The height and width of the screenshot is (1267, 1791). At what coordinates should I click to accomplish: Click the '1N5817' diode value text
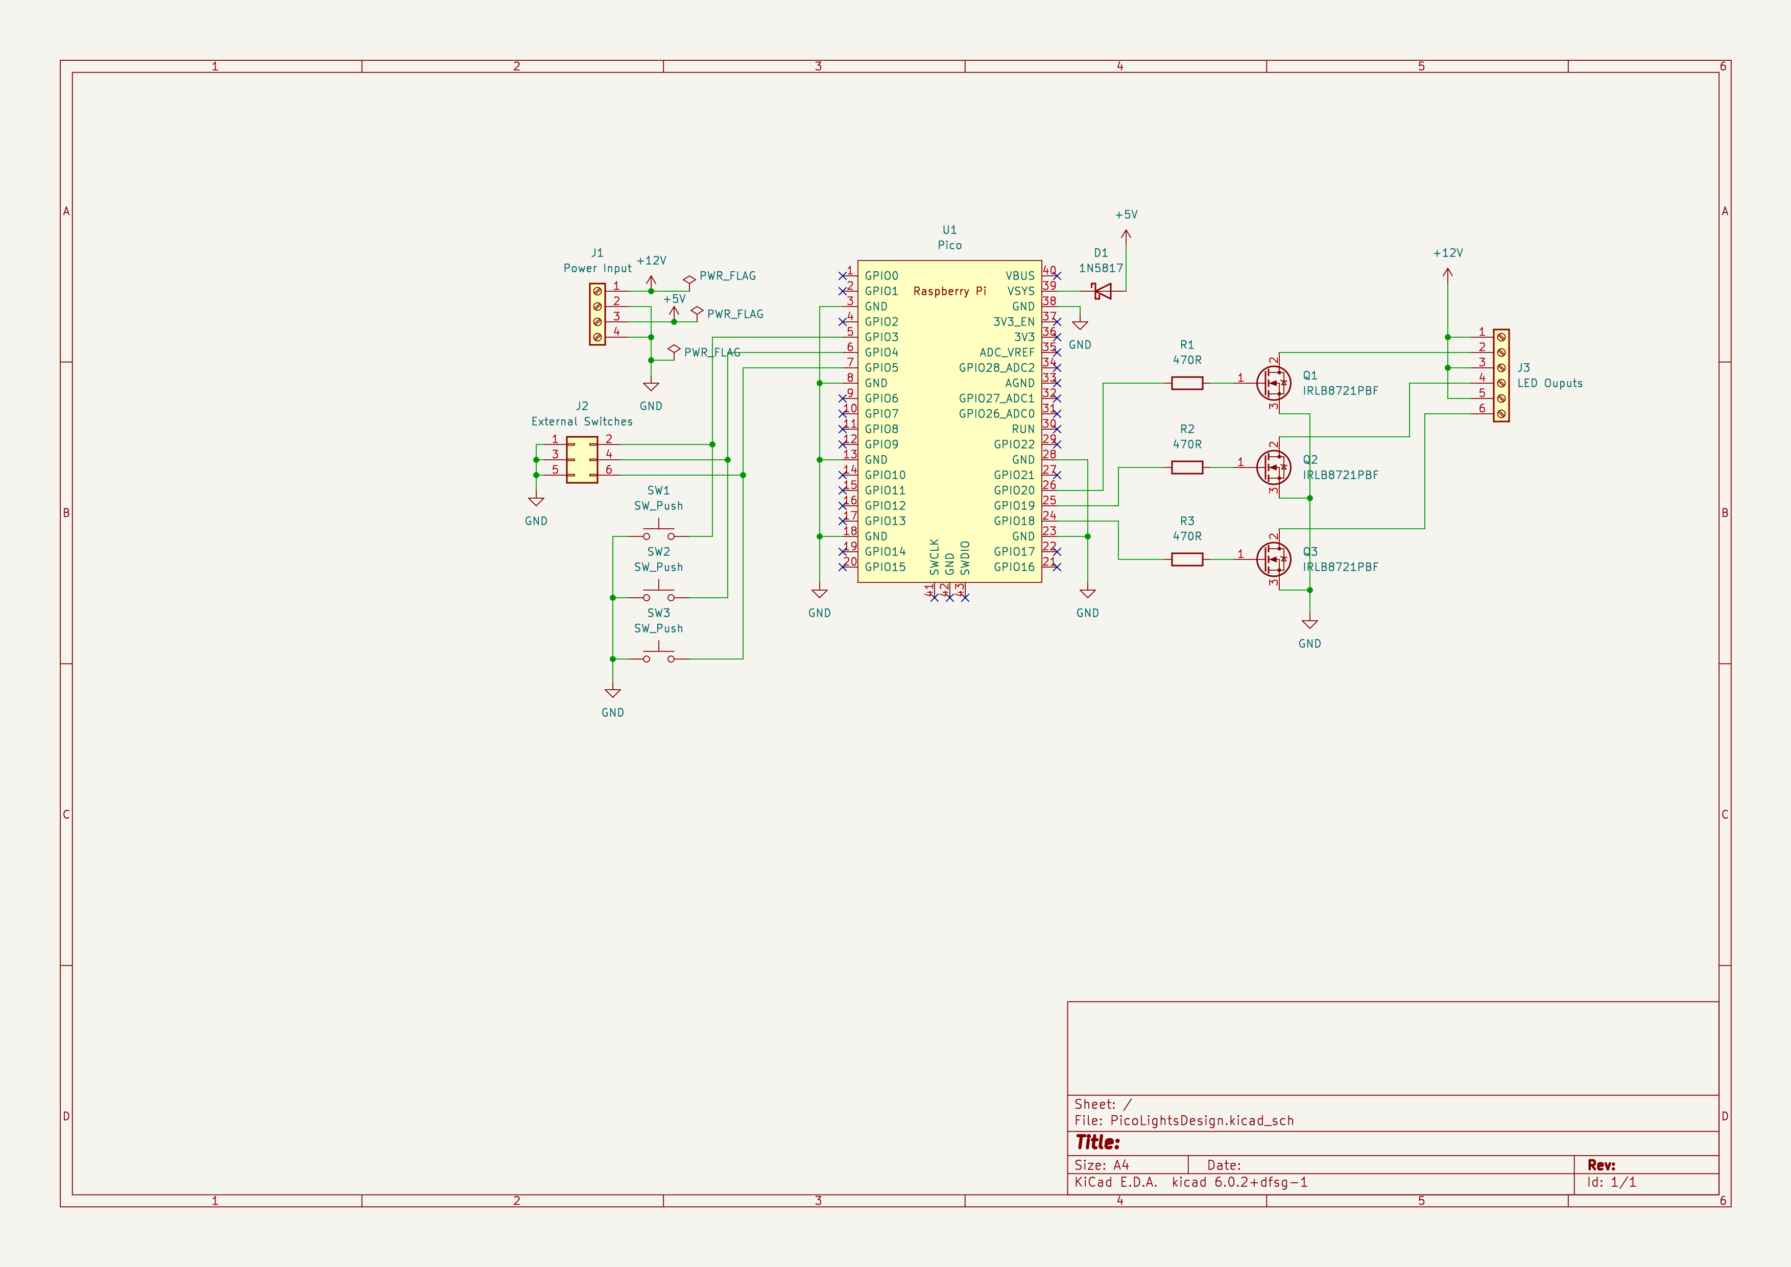tap(1101, 268)
